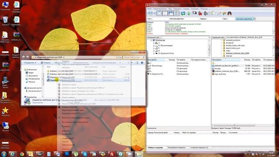Click Explorer search box
279x157 pixels.
point(134,57)
